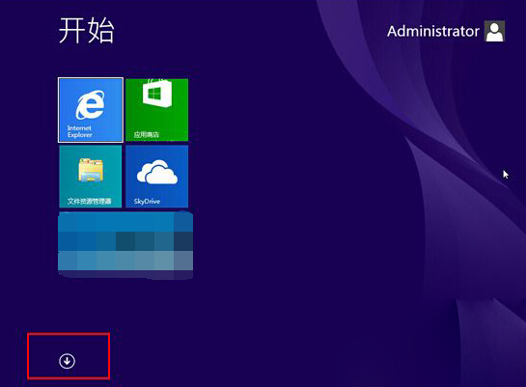Screen dimensions: 526x387
Task: Click the white cloud SkyDrive icon
Action: click(157, 173)
